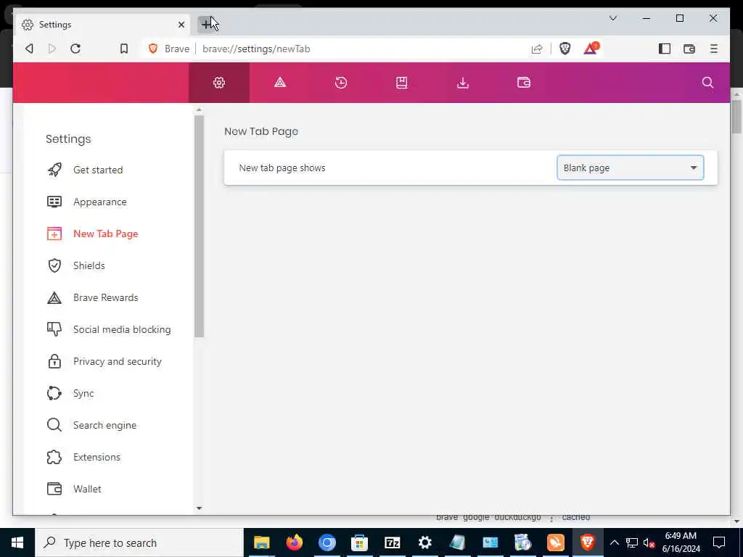Open the Bookmarks tab in pink header
The width and height of the screenshot is (743, 557).
[402, 83]
